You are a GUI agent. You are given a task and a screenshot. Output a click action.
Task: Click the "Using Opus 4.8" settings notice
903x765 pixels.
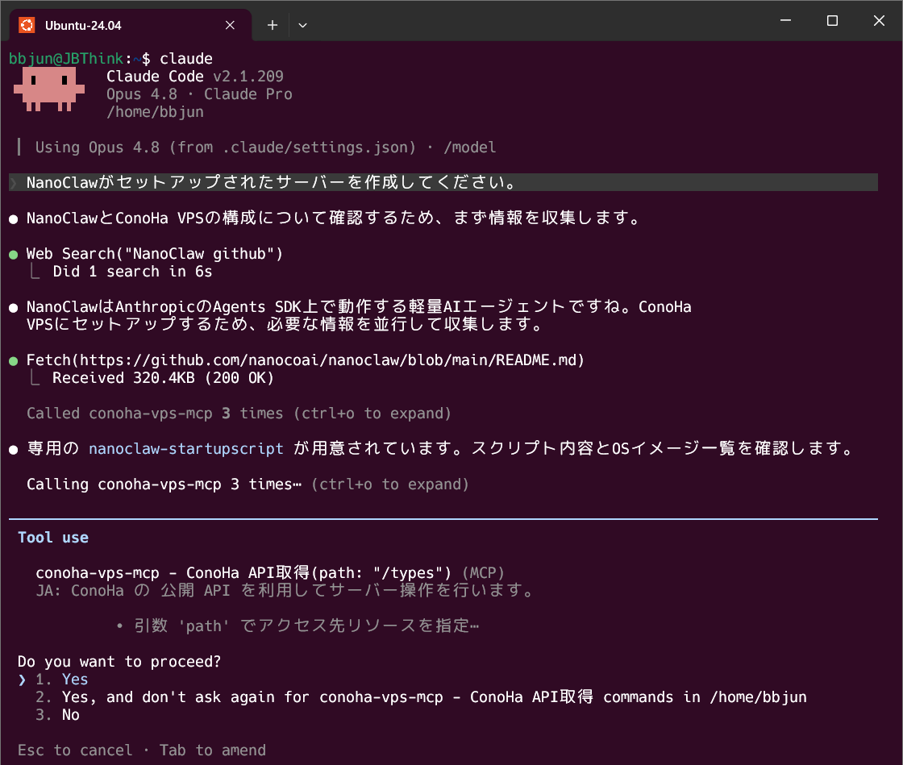(x=265, y=148)
